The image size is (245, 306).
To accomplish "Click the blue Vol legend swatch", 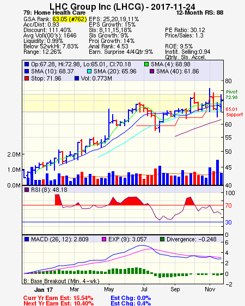I will click(x=77, y=78).
